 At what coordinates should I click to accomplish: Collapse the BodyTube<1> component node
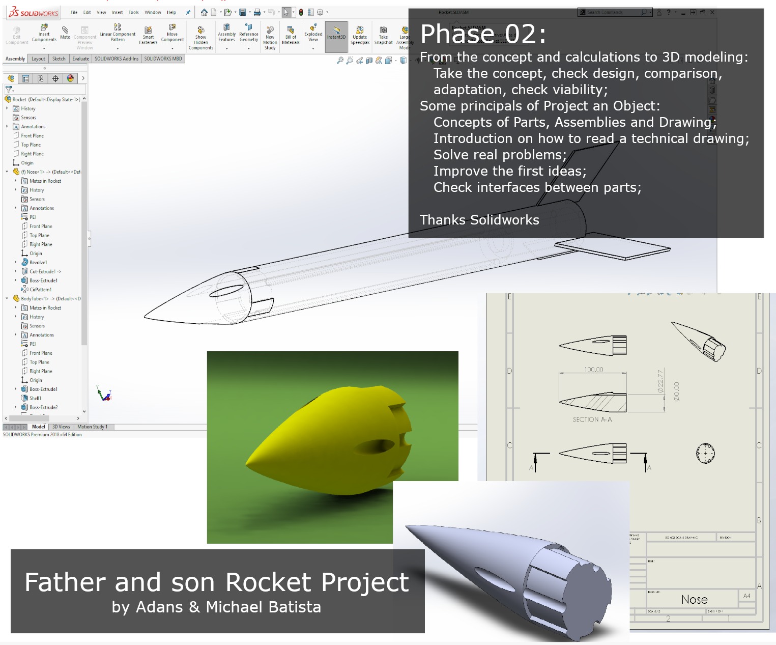coord(7,298)
